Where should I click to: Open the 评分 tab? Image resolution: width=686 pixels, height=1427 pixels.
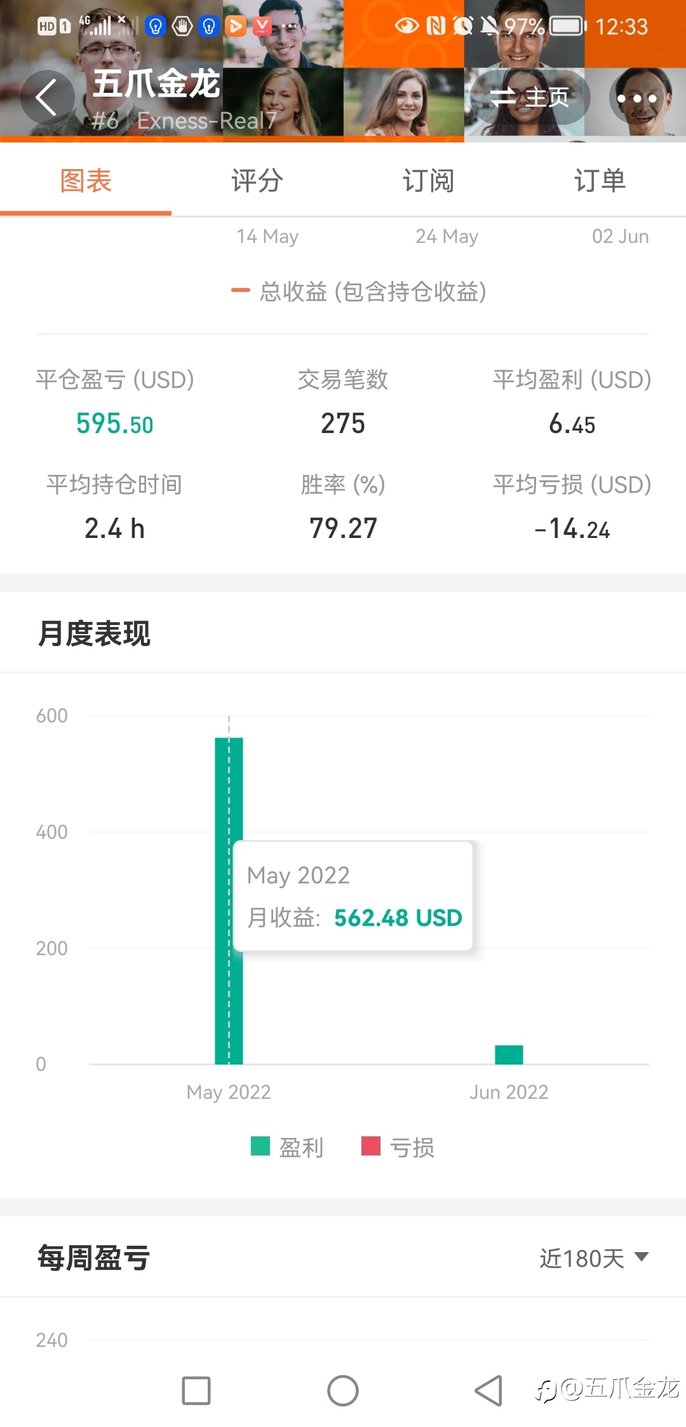click(x=257, y=181)
